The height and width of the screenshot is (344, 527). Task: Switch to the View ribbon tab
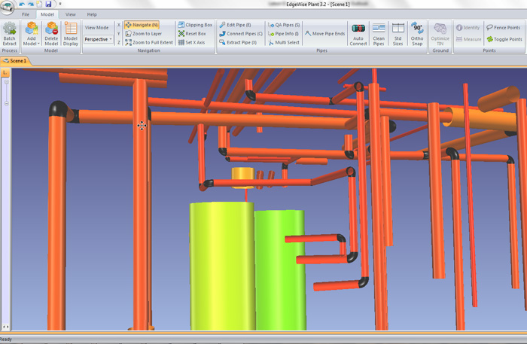(70, 14)
